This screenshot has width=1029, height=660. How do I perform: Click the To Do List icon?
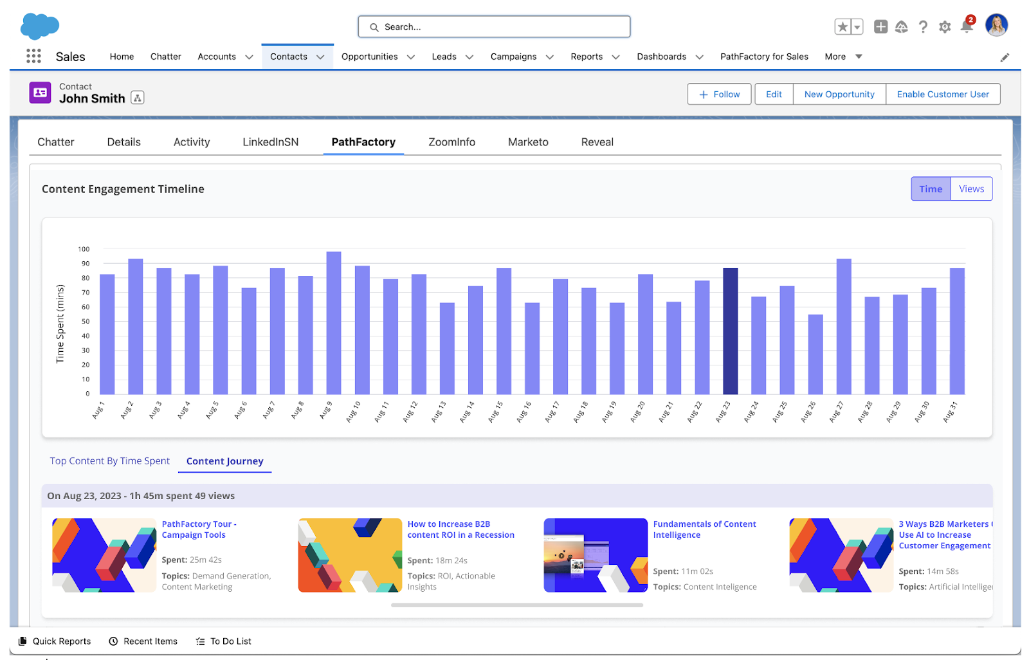tap(200, 641)
